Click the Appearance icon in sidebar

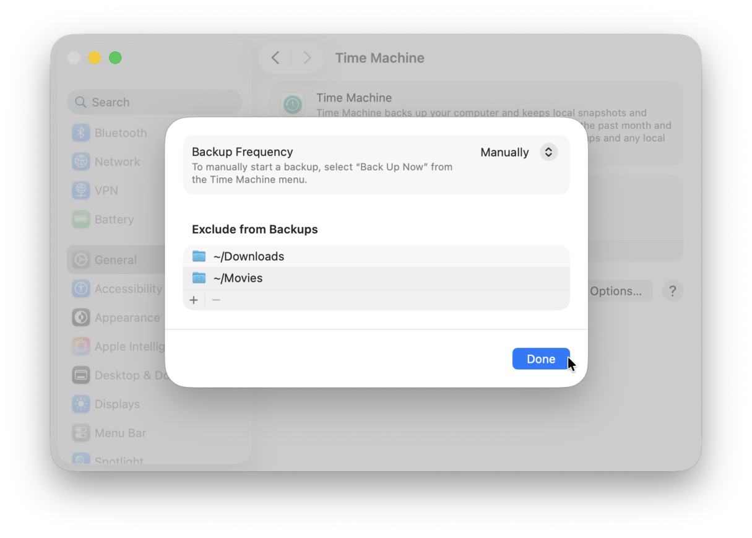pos(81,318)
